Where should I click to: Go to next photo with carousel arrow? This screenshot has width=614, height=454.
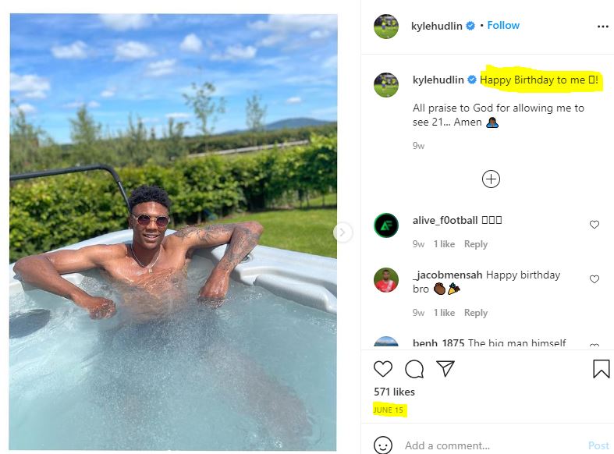pos(342,232)
